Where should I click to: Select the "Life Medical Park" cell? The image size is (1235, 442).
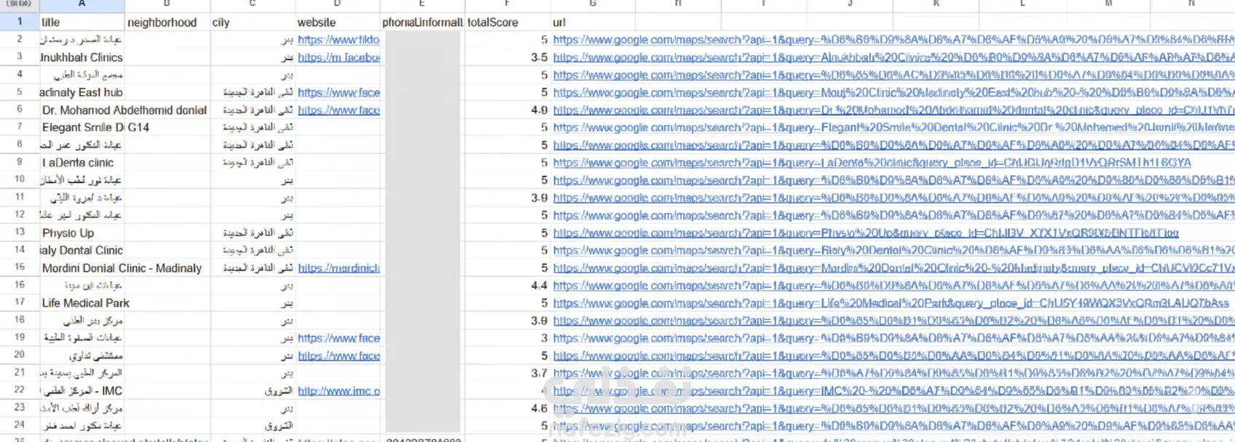[x=85, y=302]
